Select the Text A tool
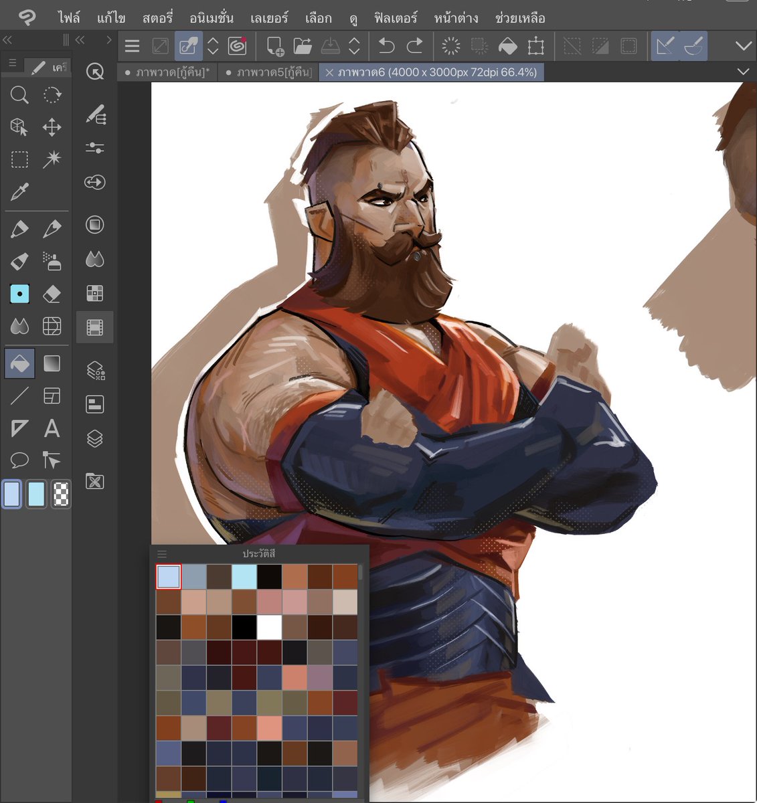 pyautogui.click(x=52, y=428)
